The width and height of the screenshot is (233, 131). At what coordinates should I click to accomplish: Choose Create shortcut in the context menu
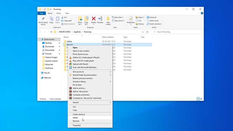pyautogui.click(x=79, y=114)
